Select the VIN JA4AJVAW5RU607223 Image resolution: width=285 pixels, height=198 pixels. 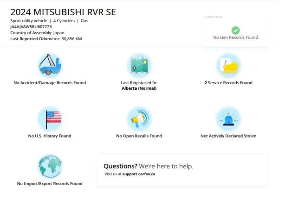tap(31, 27)
